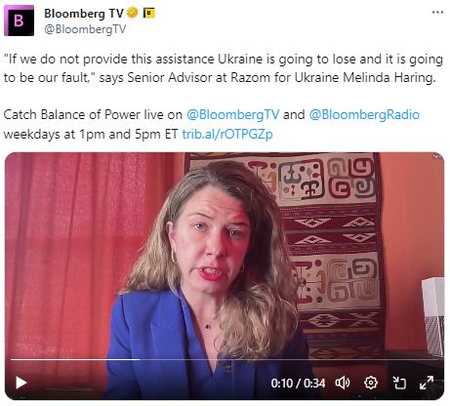Click the quoted post text about Ukraine assistance
Screen dimensions: 450x406
pos(224,68)
